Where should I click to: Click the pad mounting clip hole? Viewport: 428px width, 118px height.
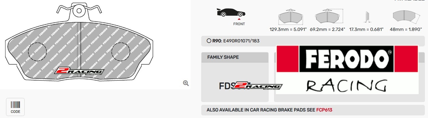click(79, 11)
